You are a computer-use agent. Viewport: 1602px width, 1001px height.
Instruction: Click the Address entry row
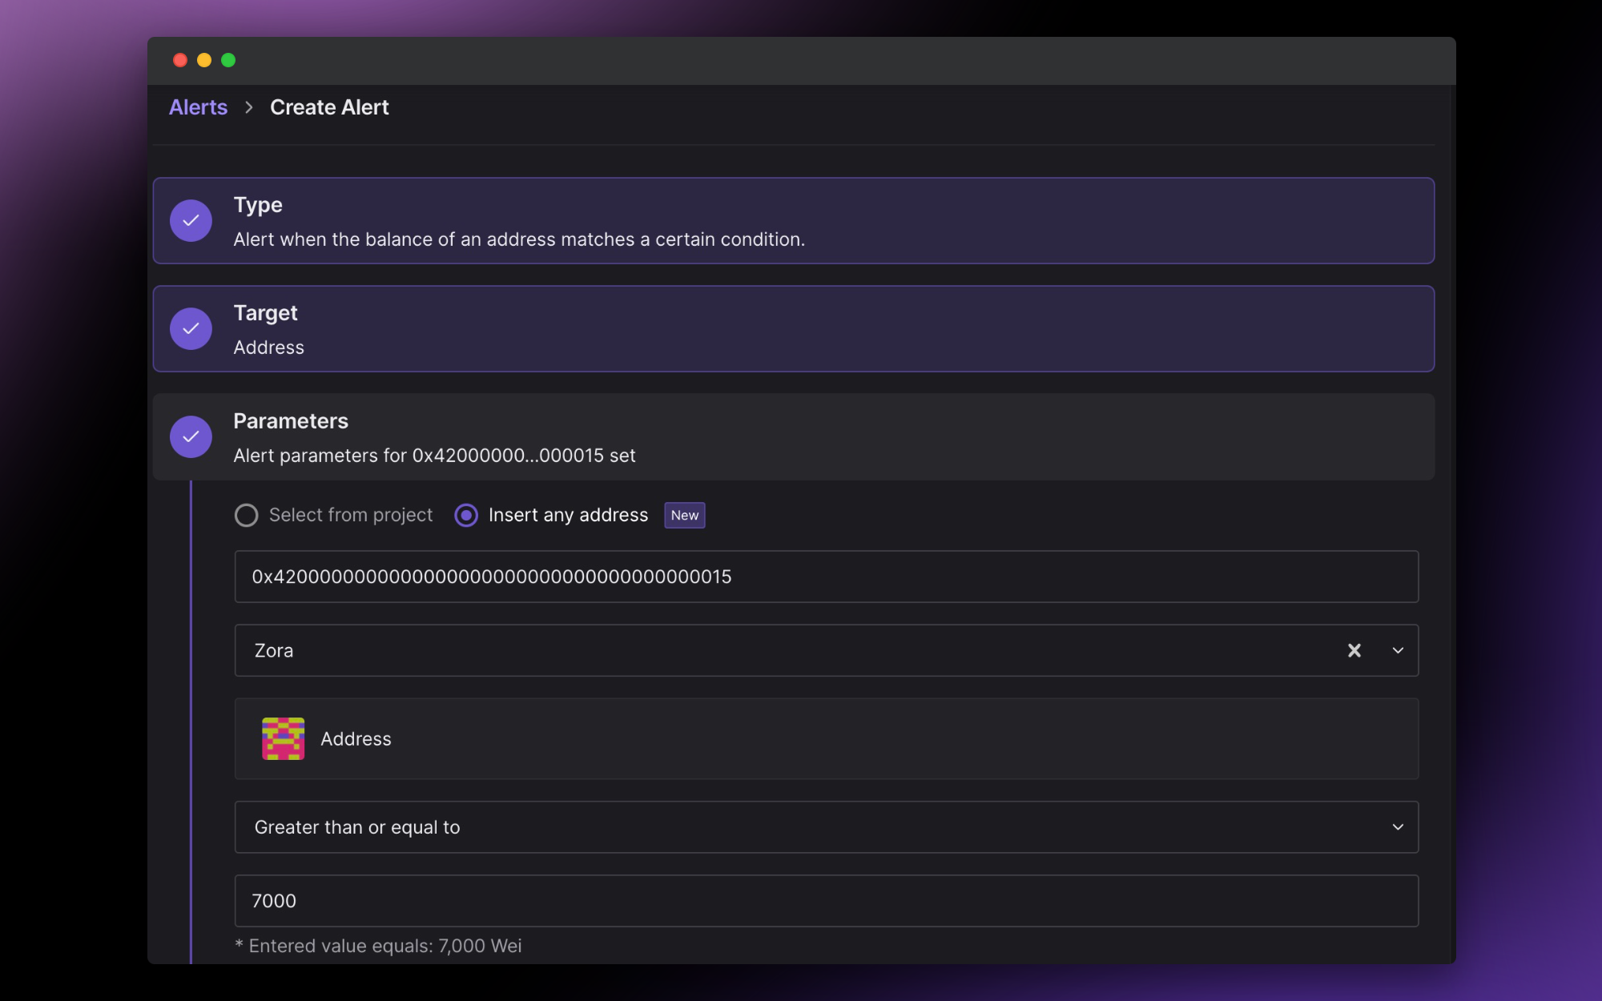pos(825,738)
